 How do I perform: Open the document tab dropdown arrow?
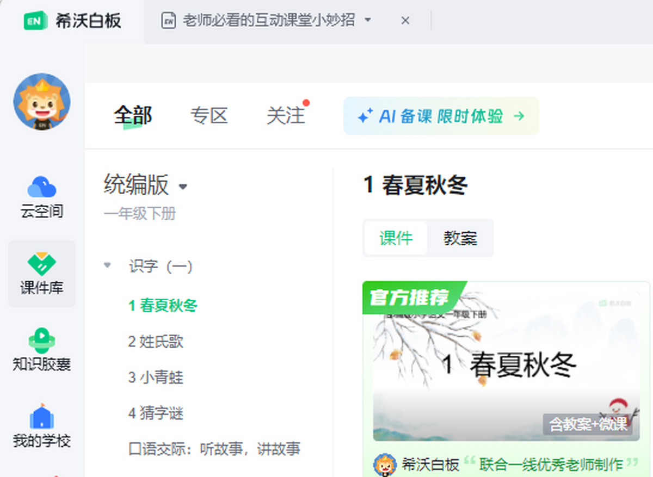coord(369,20)
